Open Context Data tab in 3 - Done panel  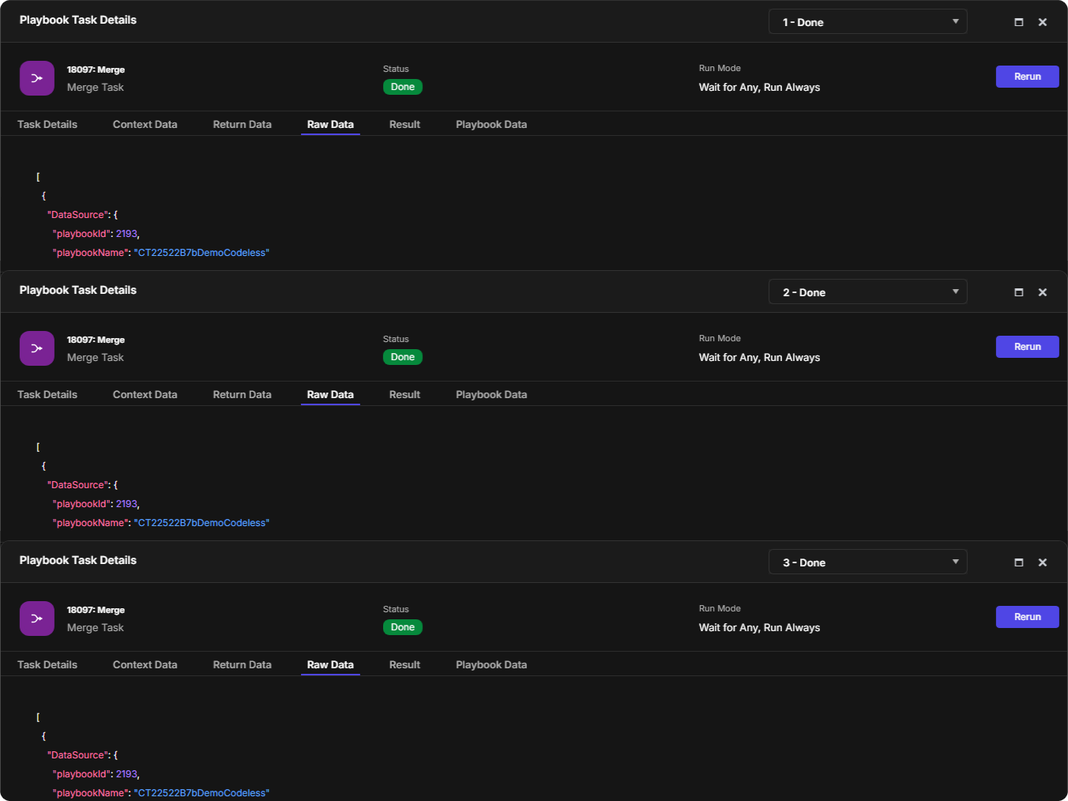145,665
